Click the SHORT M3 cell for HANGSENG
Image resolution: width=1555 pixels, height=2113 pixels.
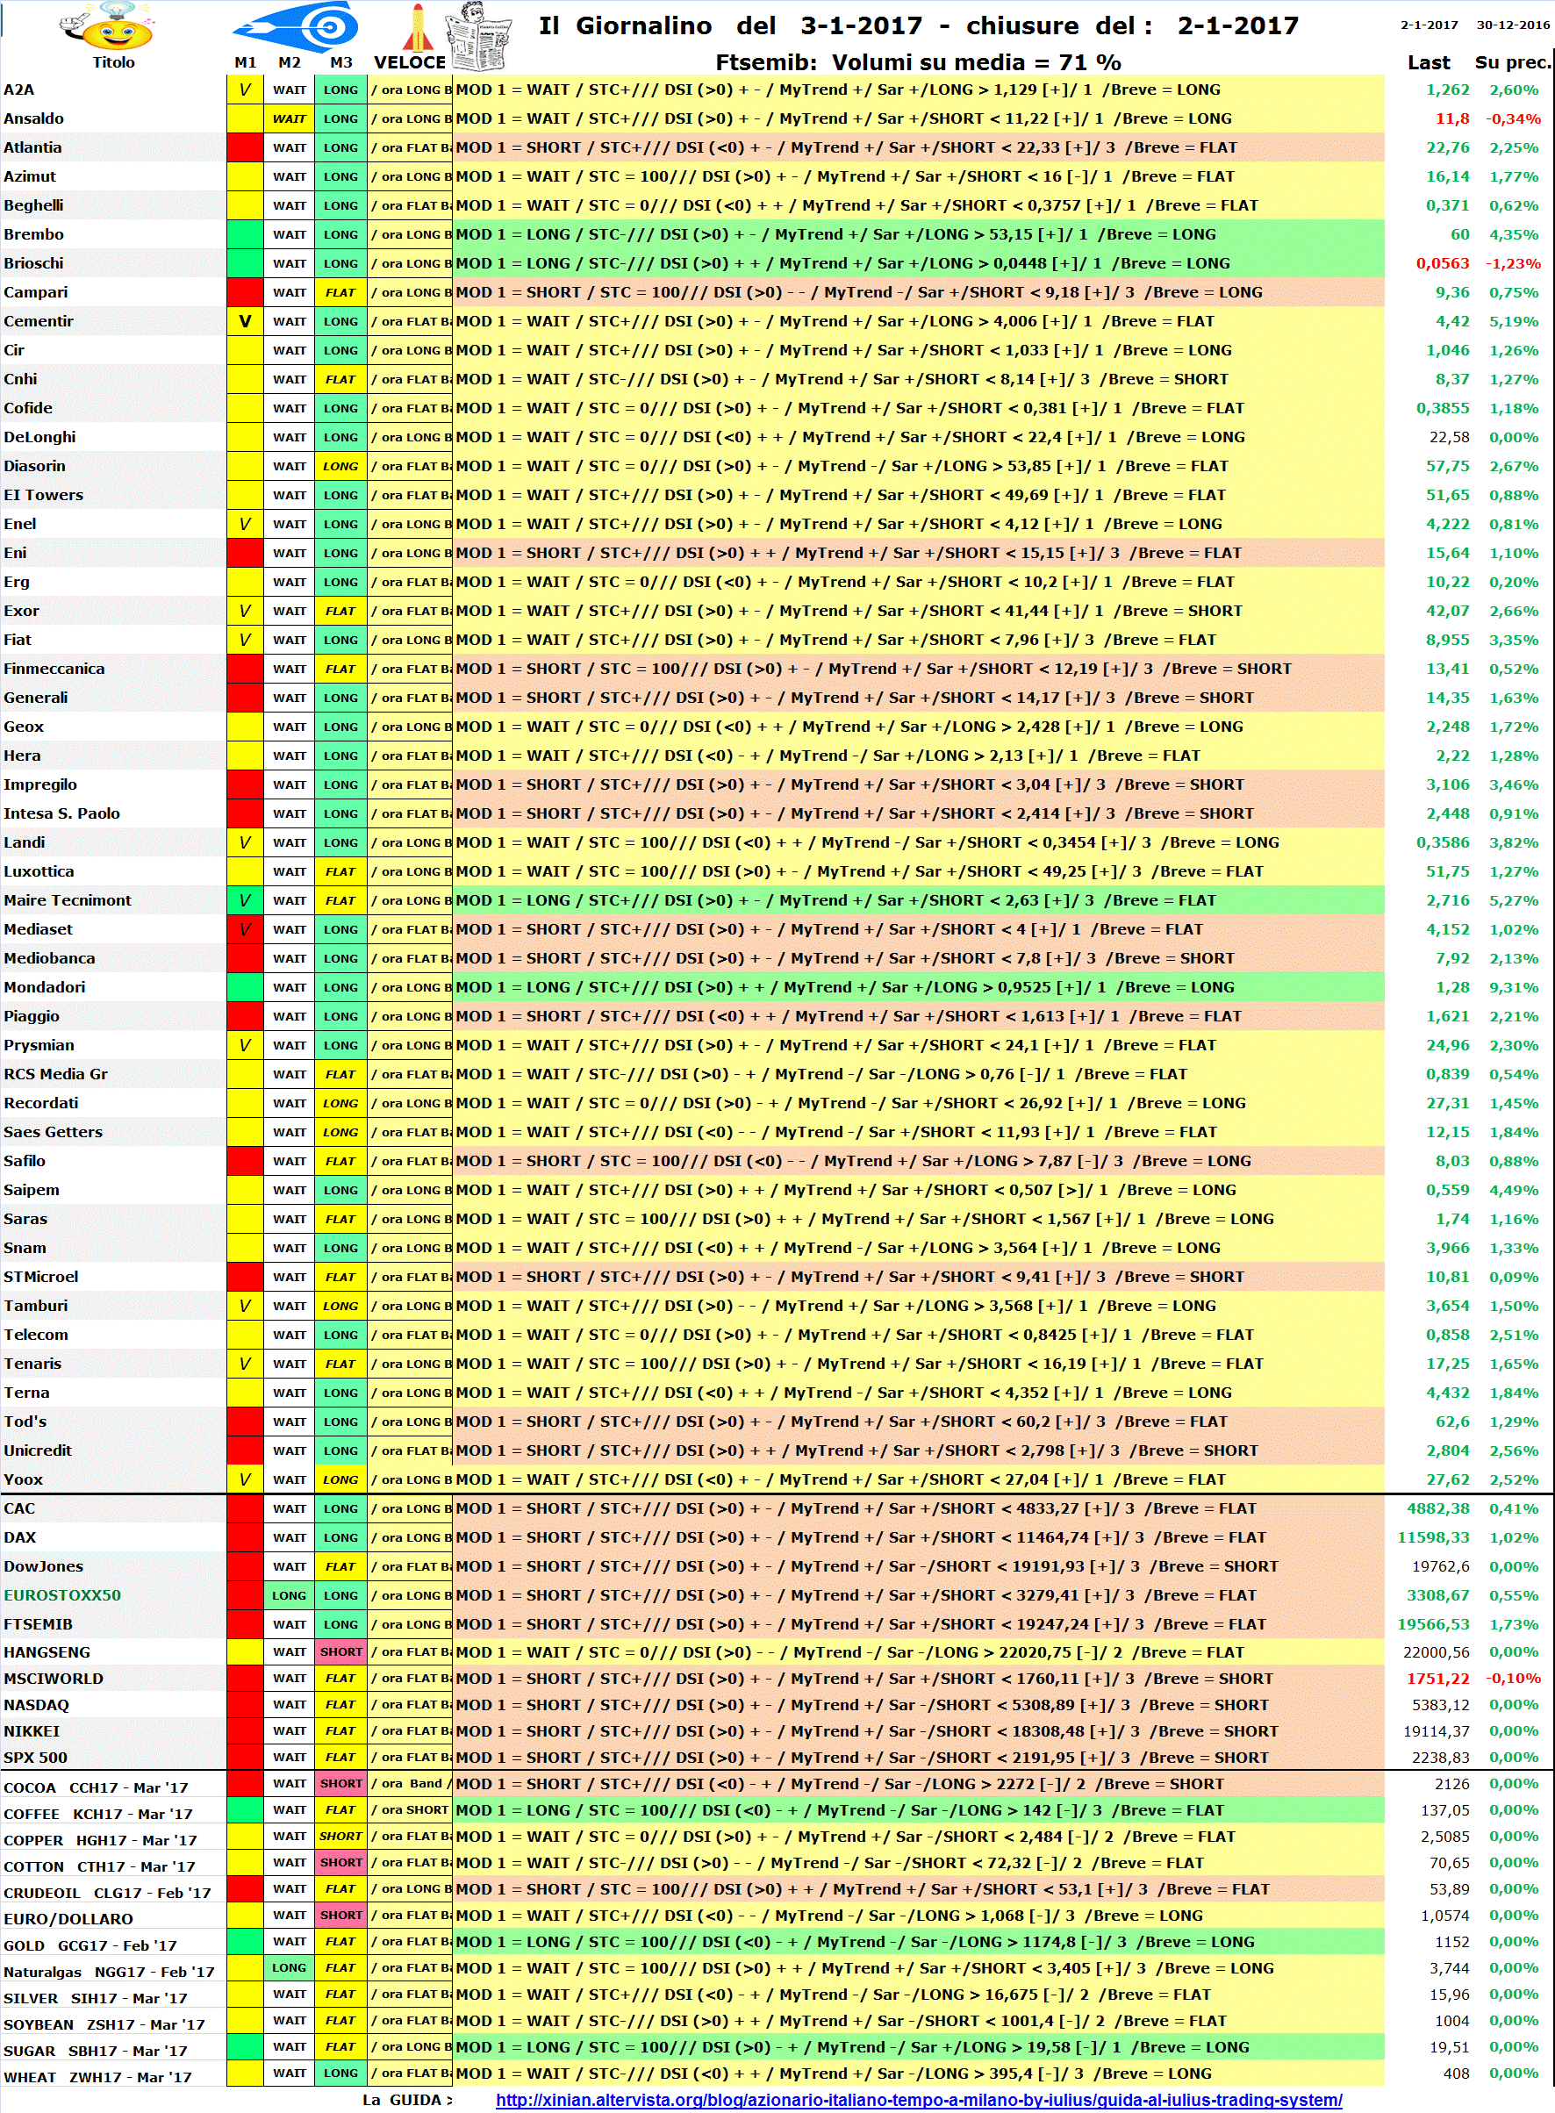(x=340, y=1651)
